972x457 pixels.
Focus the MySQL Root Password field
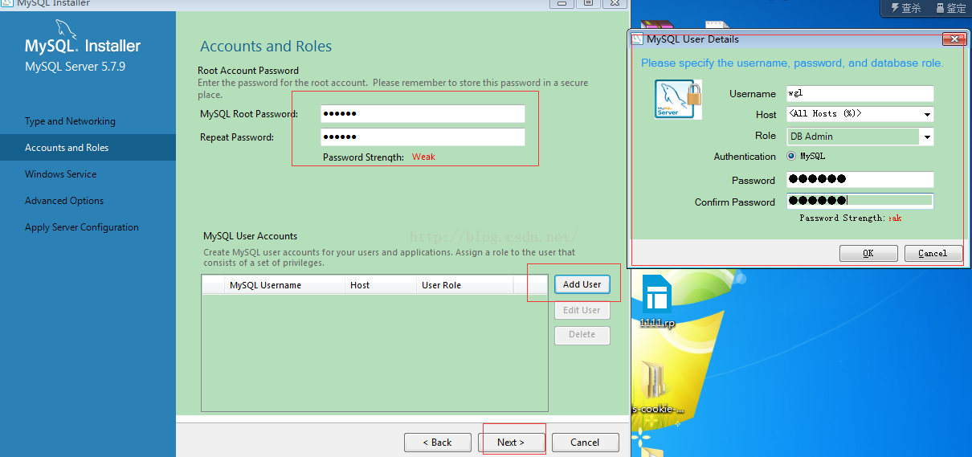point(423,114)
